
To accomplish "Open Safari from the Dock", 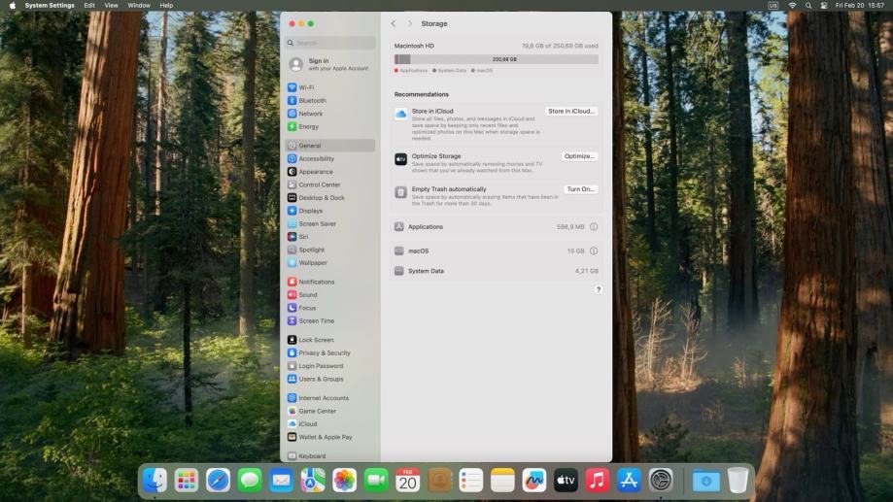I will 218,481.
